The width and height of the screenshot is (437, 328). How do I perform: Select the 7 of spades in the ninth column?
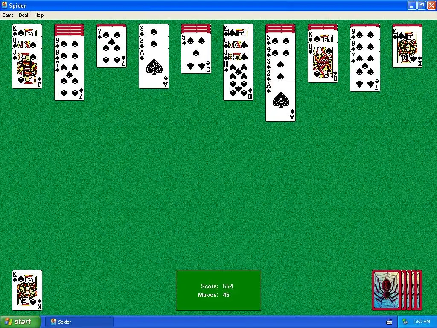[365, 71]
